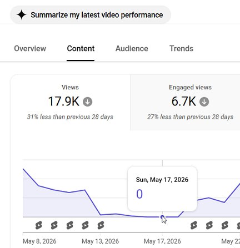The image size is (240, 248).
Task: Click the May 17 data point on chart
Action: click(x=162, y=217)
